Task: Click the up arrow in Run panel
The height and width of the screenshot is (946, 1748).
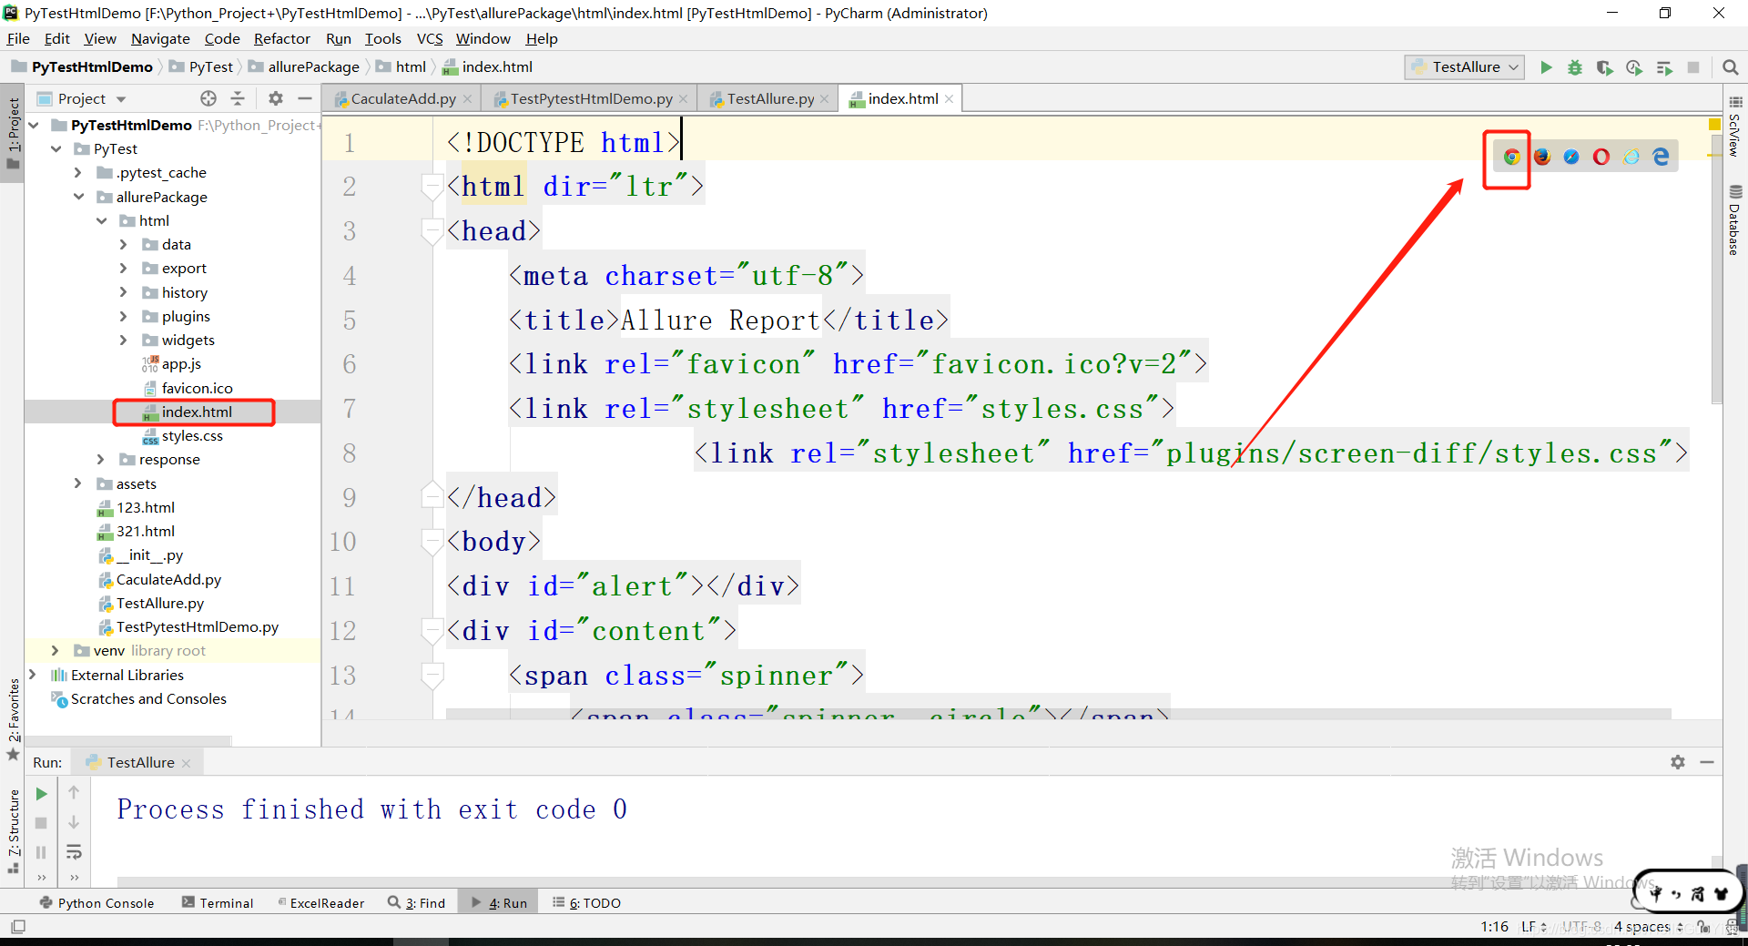Action: click(x=74, y=792)
